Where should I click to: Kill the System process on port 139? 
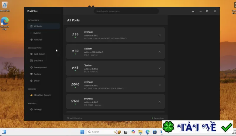(159, 52)
